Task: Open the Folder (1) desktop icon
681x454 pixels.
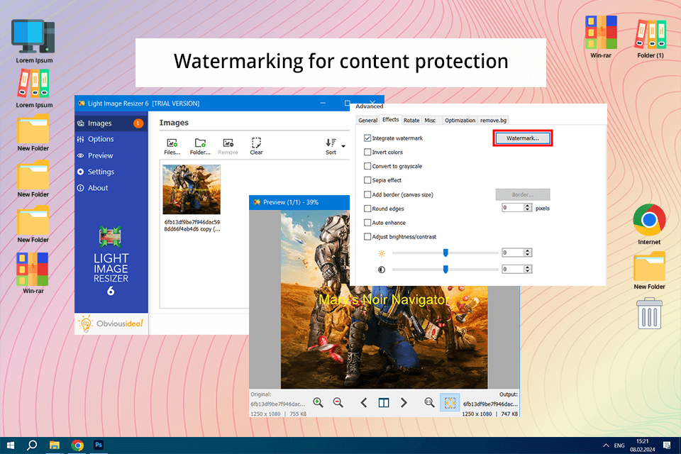Action: [x=650, y=39]
